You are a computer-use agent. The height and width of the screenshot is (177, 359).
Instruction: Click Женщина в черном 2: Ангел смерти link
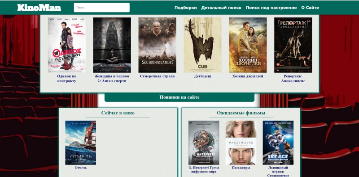point(112,79)
